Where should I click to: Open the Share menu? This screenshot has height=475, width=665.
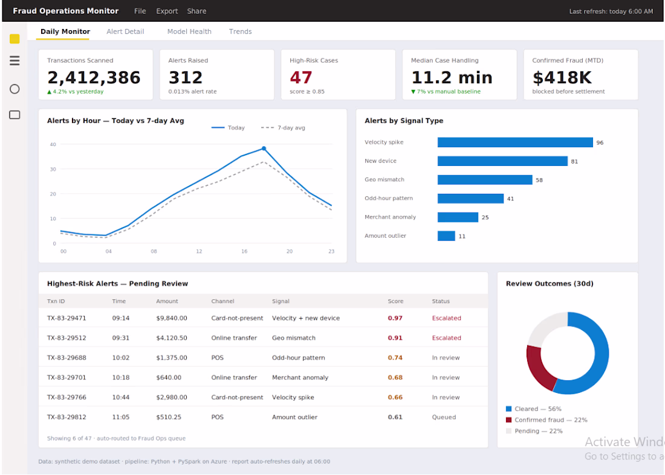197,11
